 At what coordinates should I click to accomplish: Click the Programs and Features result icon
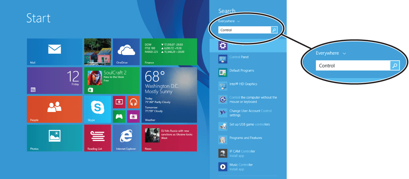tap(223, 140)
